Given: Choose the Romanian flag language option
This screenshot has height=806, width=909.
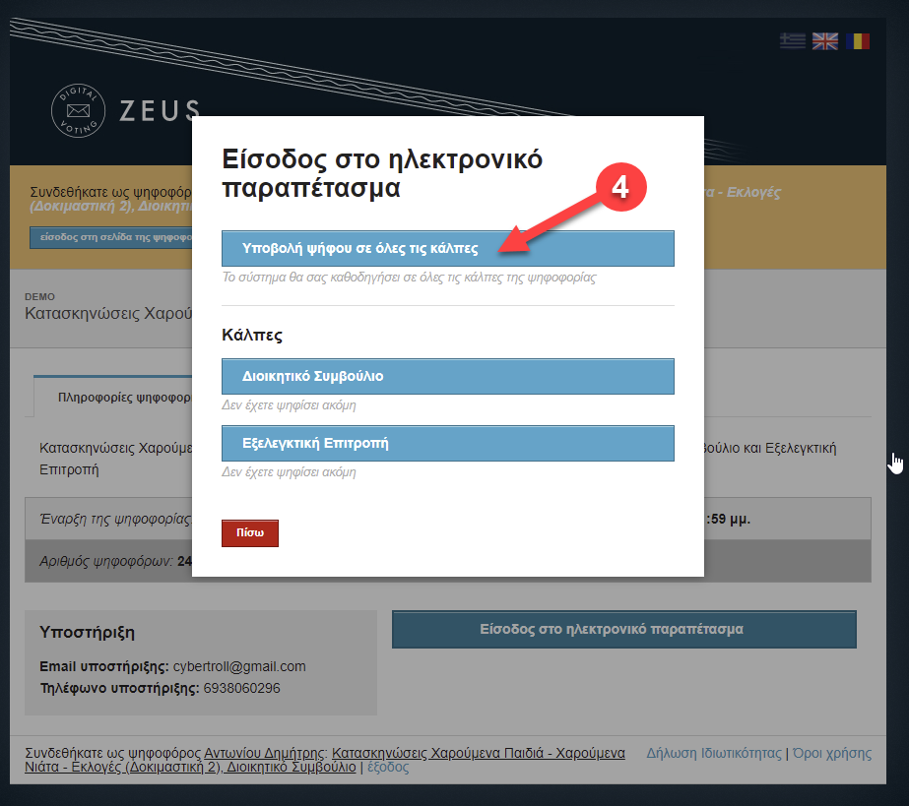Looking at the screenshot, I should (858, 41).
